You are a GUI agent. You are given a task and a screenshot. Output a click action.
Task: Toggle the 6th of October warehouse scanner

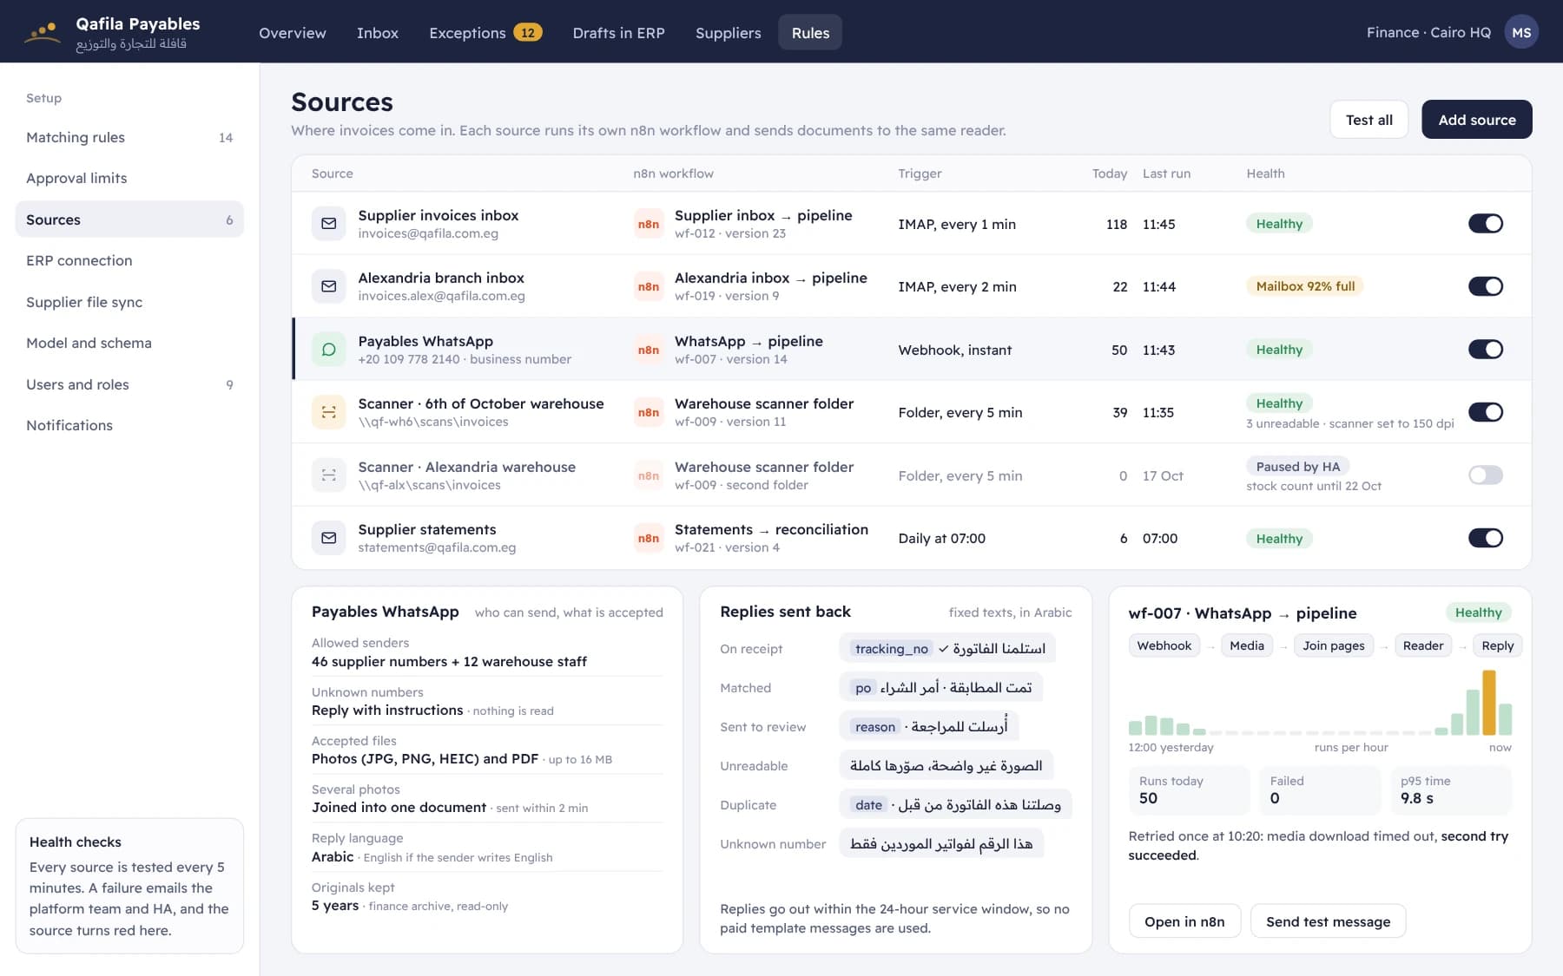[x=1486, y=412]
